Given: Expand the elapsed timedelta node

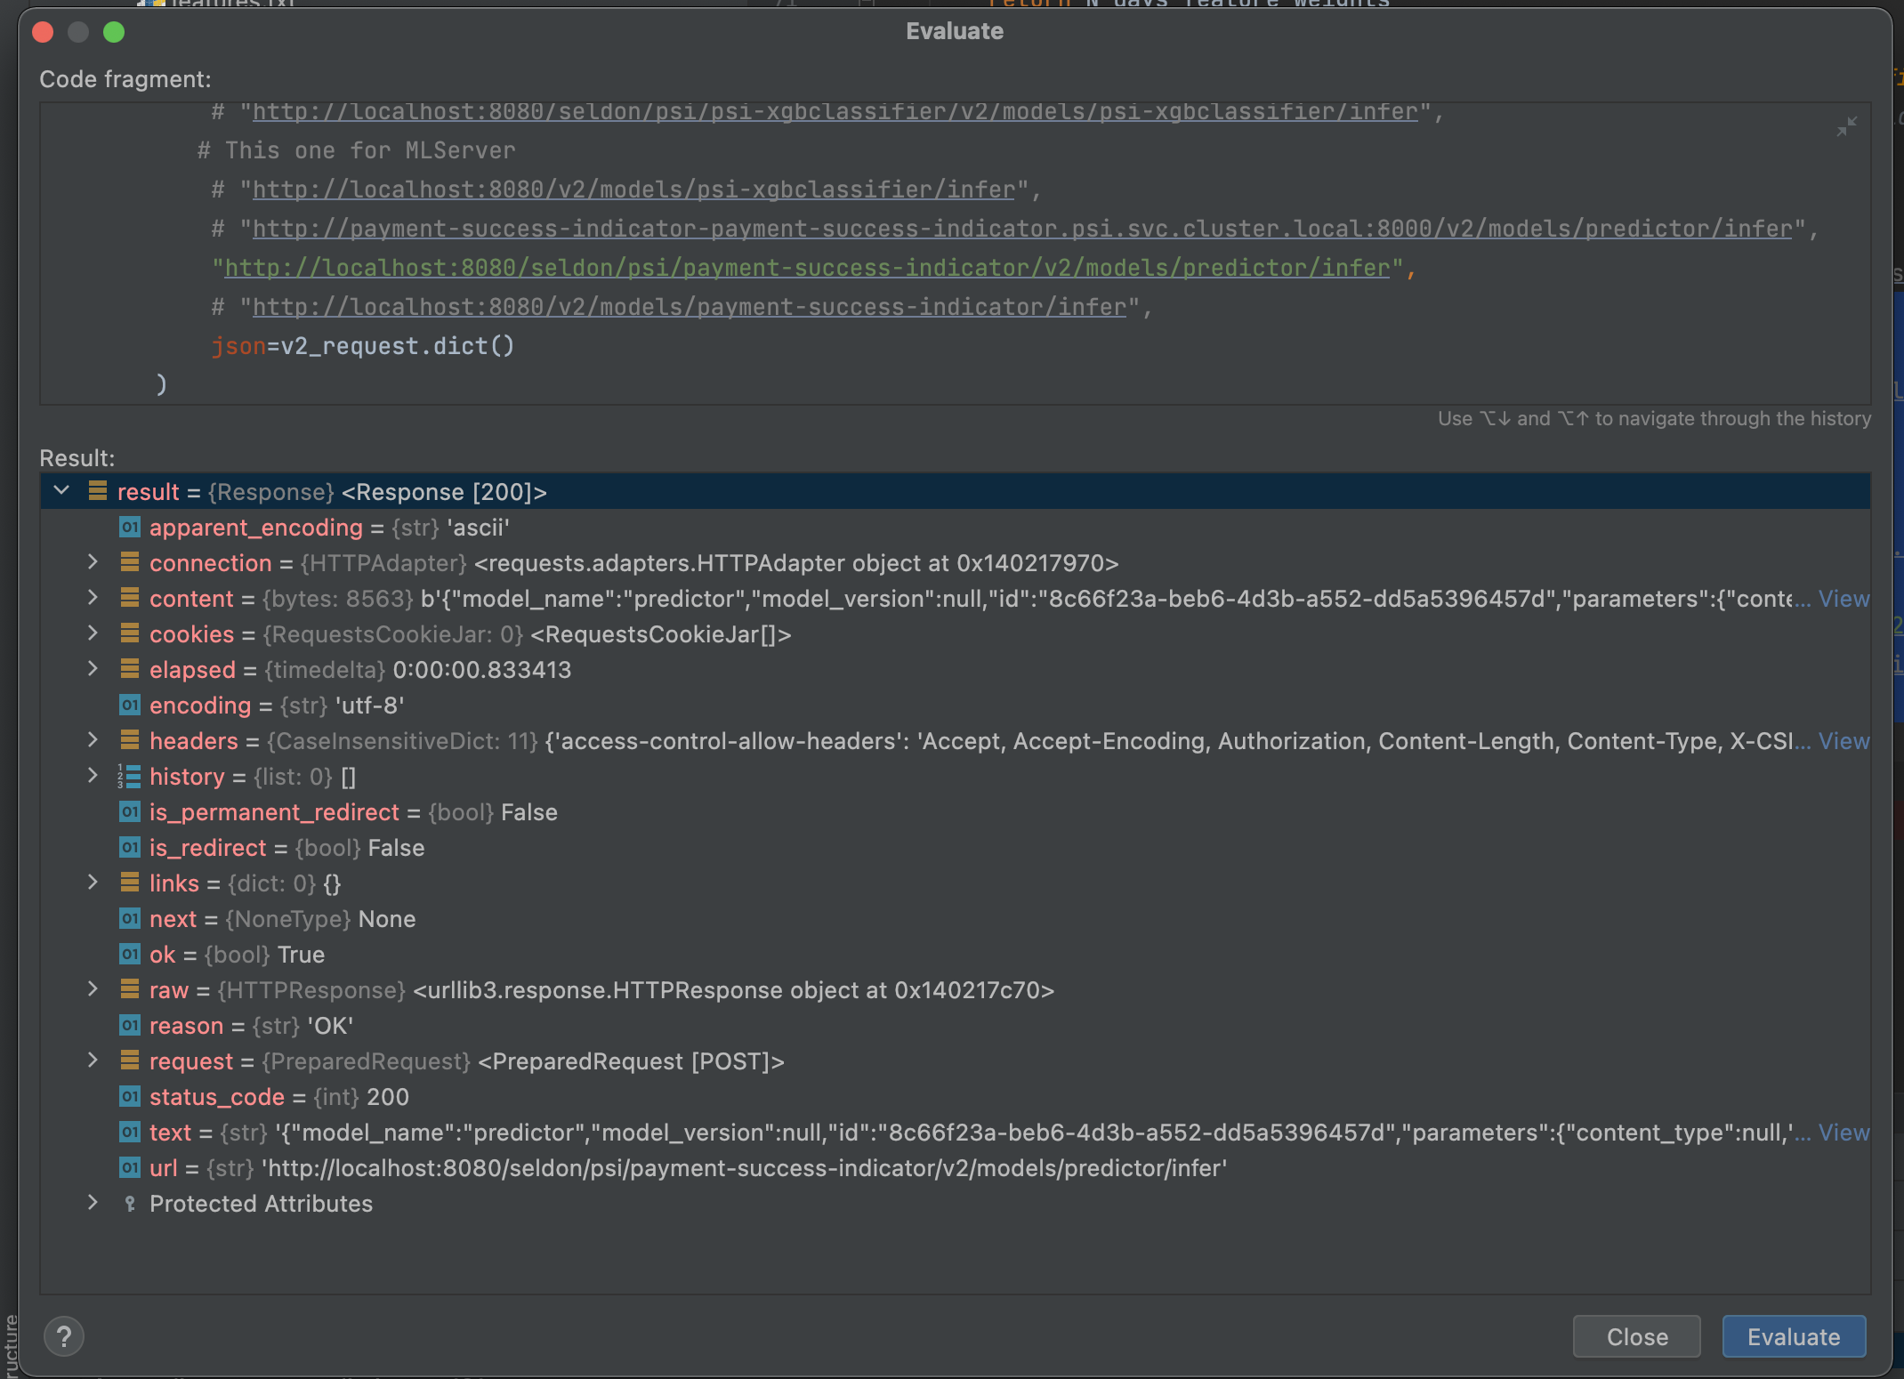Looking at the screenshot, I should (x=93, y=669).
